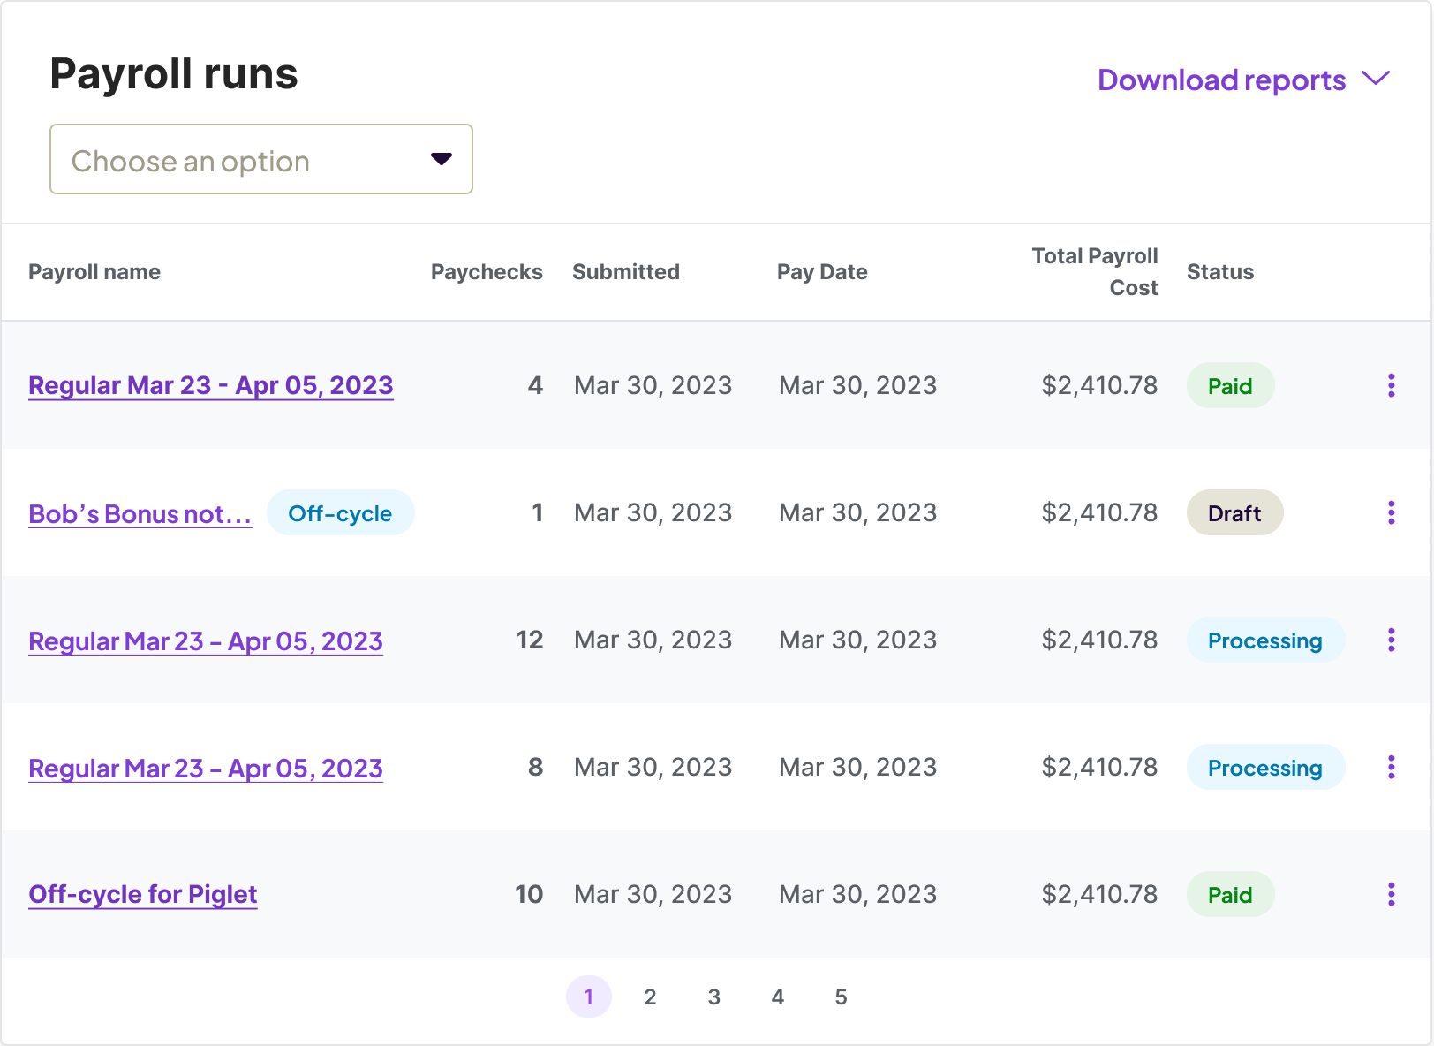Go to page 3 of payroll runs
Viewport: 1434px width, 1046px height.
click(713, 997)
